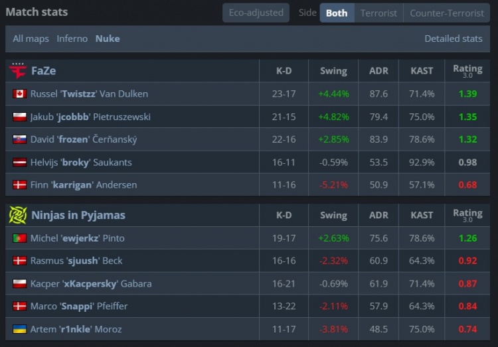498x347 pixels.
Task: Click the Ninjas in Pyjamas team name
Action: click(x=78, y=215)
